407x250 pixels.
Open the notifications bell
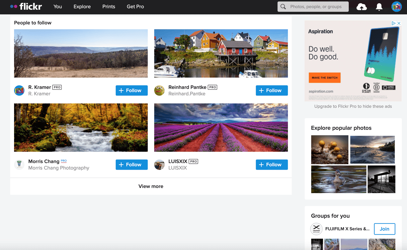tap(379, 7)
